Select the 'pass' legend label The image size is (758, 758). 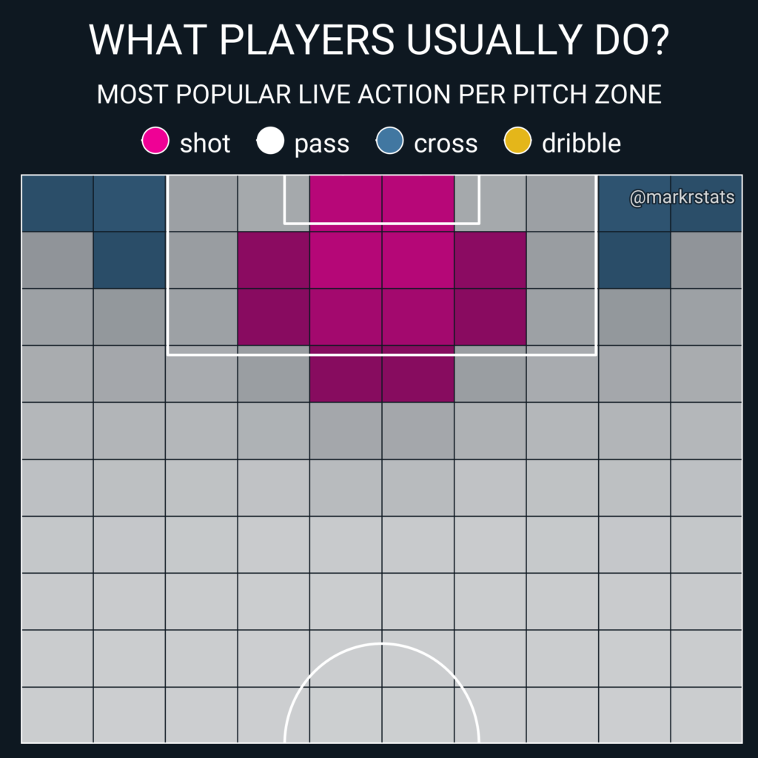(322, 144)
